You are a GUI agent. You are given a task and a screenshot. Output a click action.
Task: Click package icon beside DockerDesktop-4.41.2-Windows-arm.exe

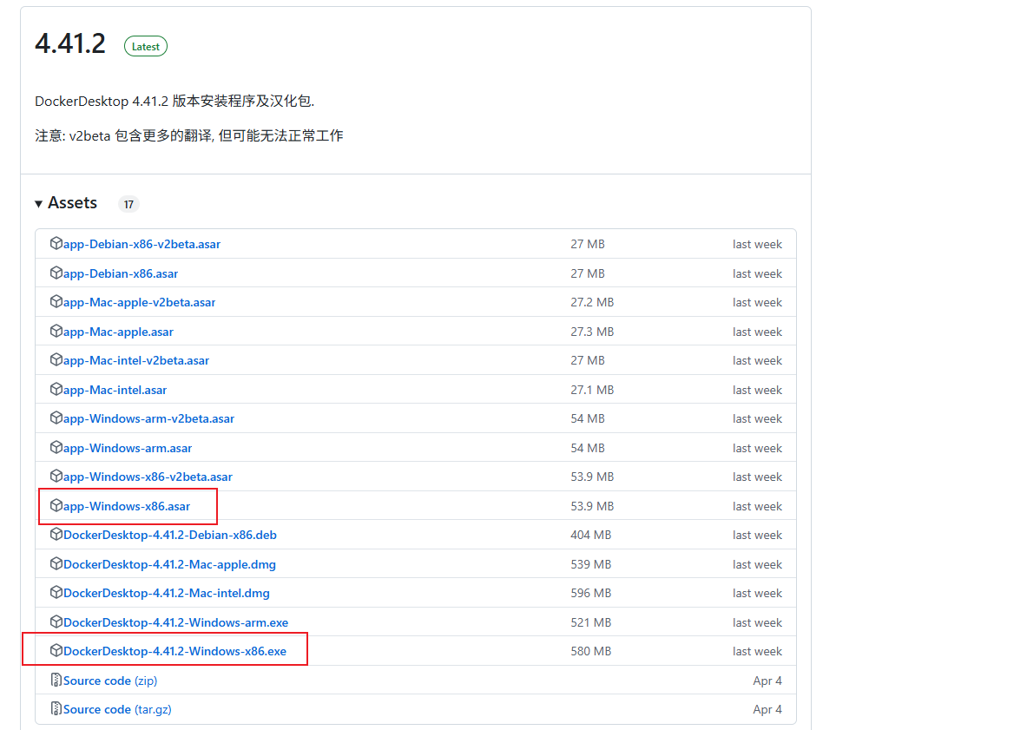pyautogui.click(x=56, y=622)
